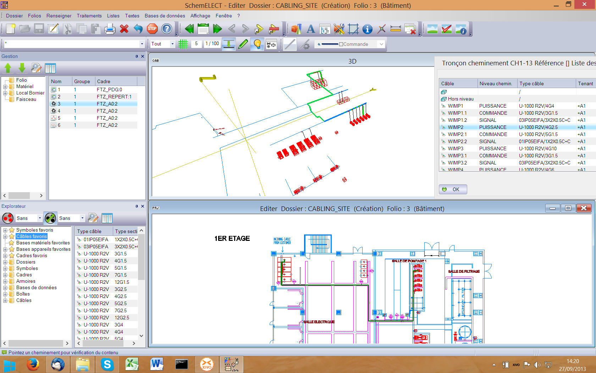Click the green grid icon in the toolbar
Viewport: 596px width, 373px height.
[183, 44]
